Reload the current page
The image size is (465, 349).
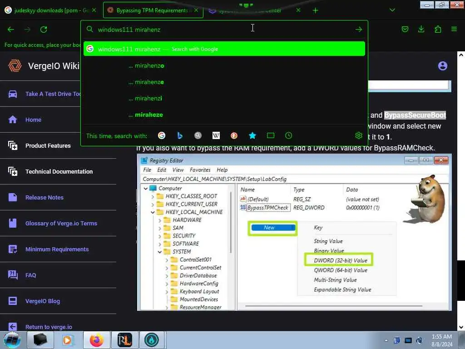pos(44,30)
